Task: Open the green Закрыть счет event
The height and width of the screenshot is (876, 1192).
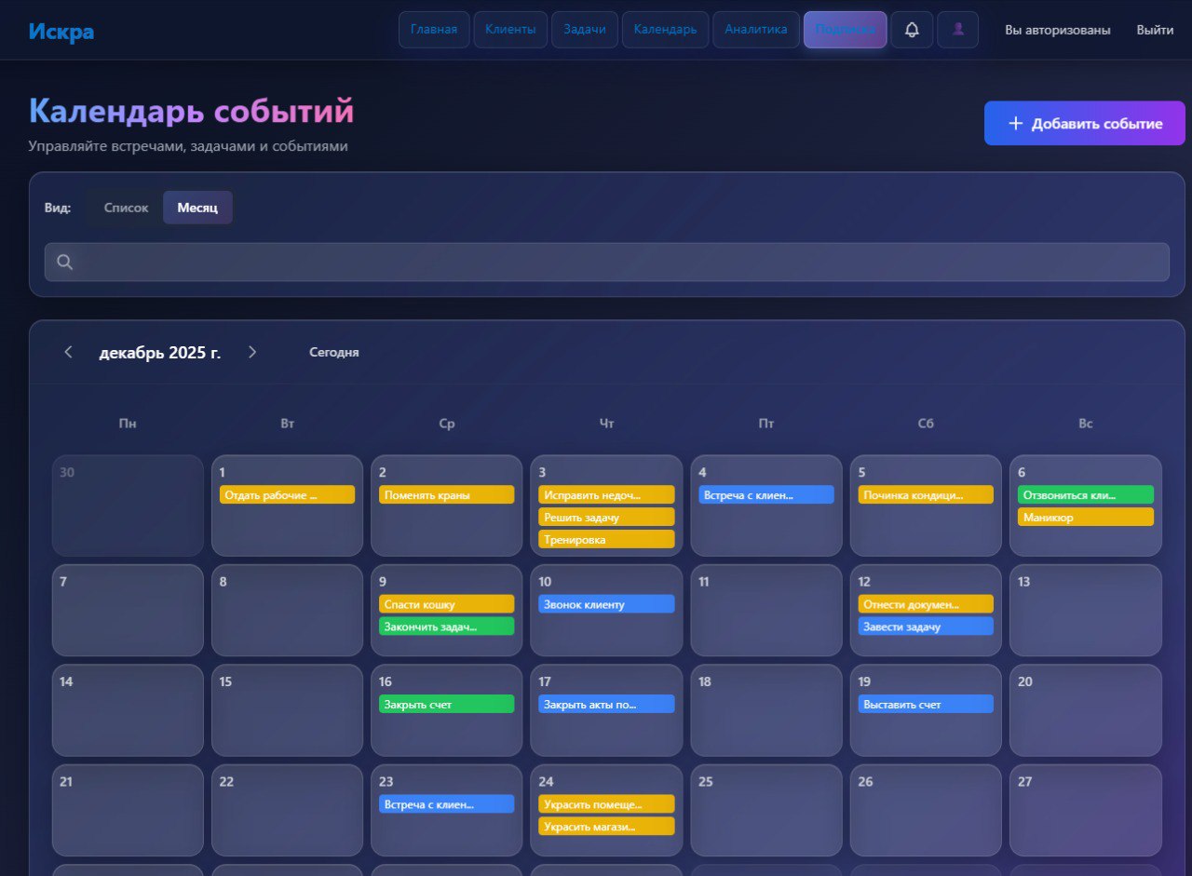Action: (446, 705)
